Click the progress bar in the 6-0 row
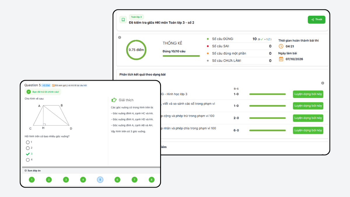Screen dimensions: 350x197 [x=267, y=130]
